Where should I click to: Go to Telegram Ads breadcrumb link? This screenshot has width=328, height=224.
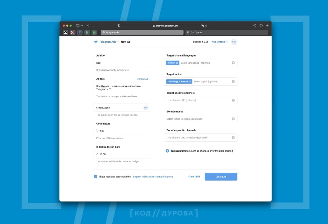click(x=108, y=42)
